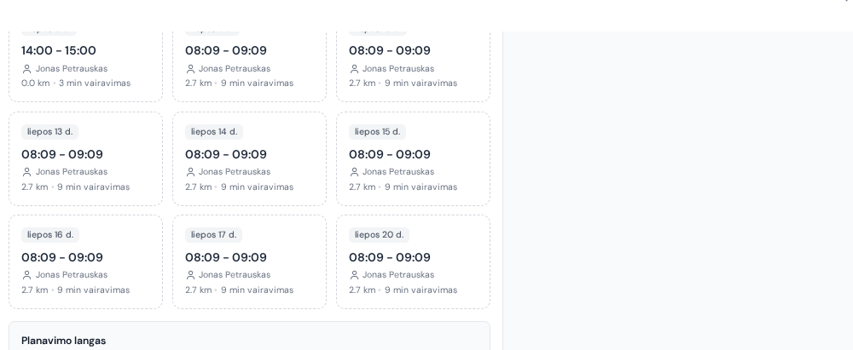Select the liepos 13 d. date badge
Image resolution: width=853 pixels, height=350 pixels.
coord(50,132)
